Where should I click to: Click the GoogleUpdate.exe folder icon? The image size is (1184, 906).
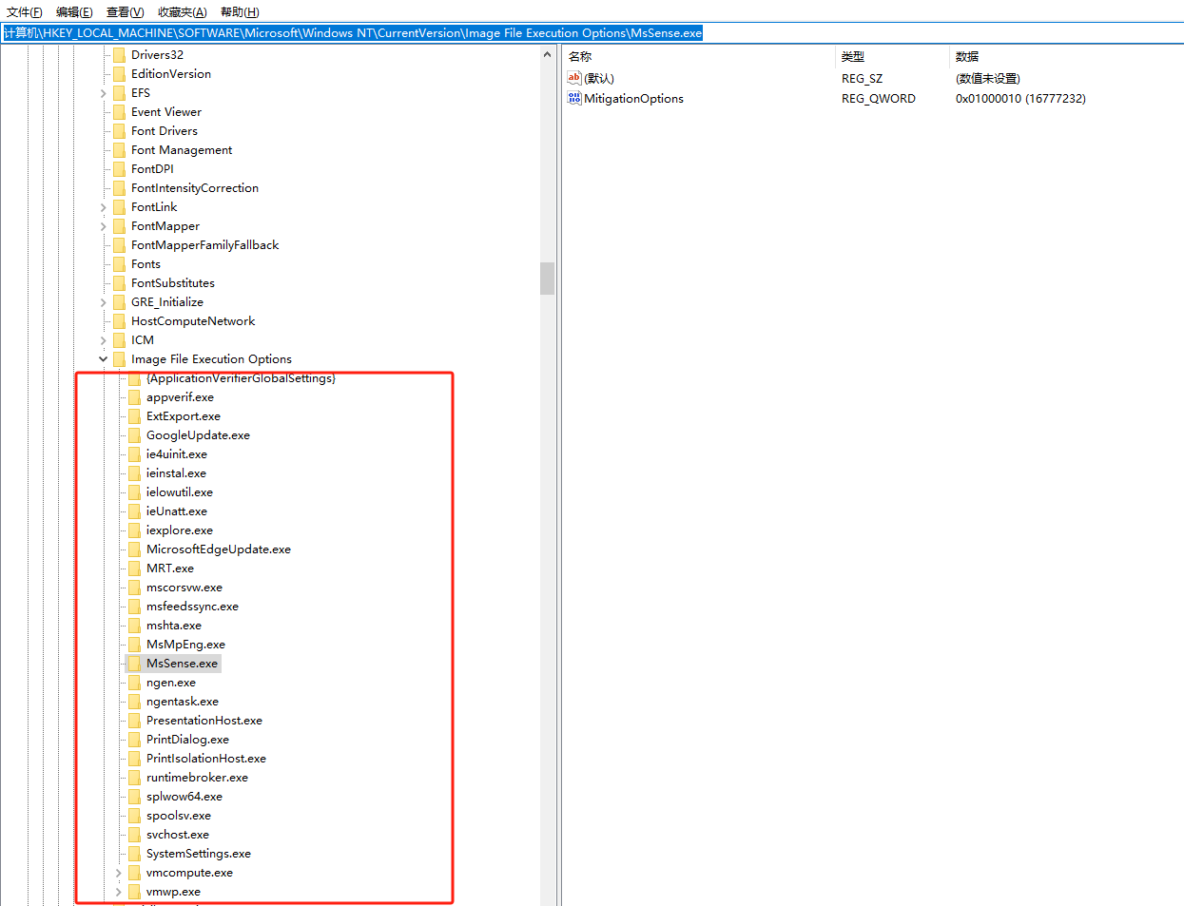pos(134,434)
